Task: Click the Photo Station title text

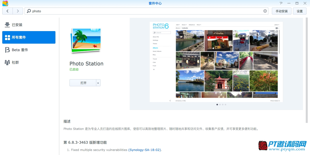Action: pos(87,64)
